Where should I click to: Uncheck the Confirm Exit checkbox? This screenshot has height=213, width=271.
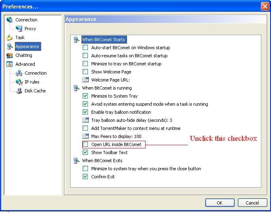pos(85,177)
